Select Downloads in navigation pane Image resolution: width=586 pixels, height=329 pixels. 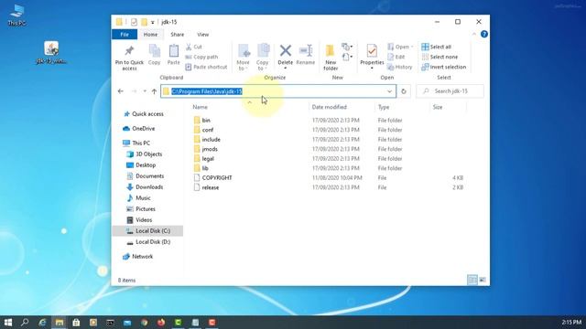(149, 186)
